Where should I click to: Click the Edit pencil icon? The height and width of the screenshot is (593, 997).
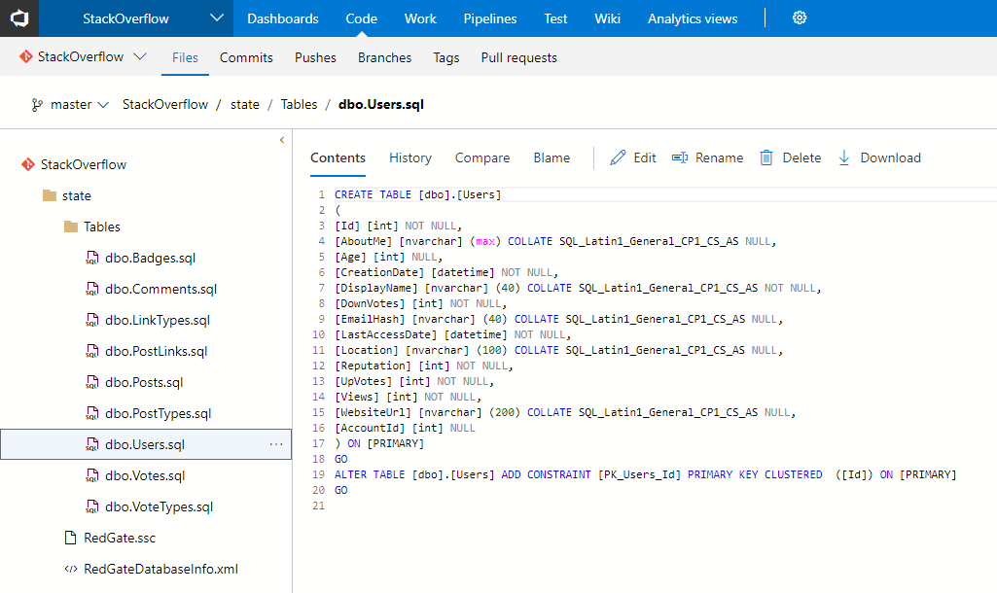(618, 157)
